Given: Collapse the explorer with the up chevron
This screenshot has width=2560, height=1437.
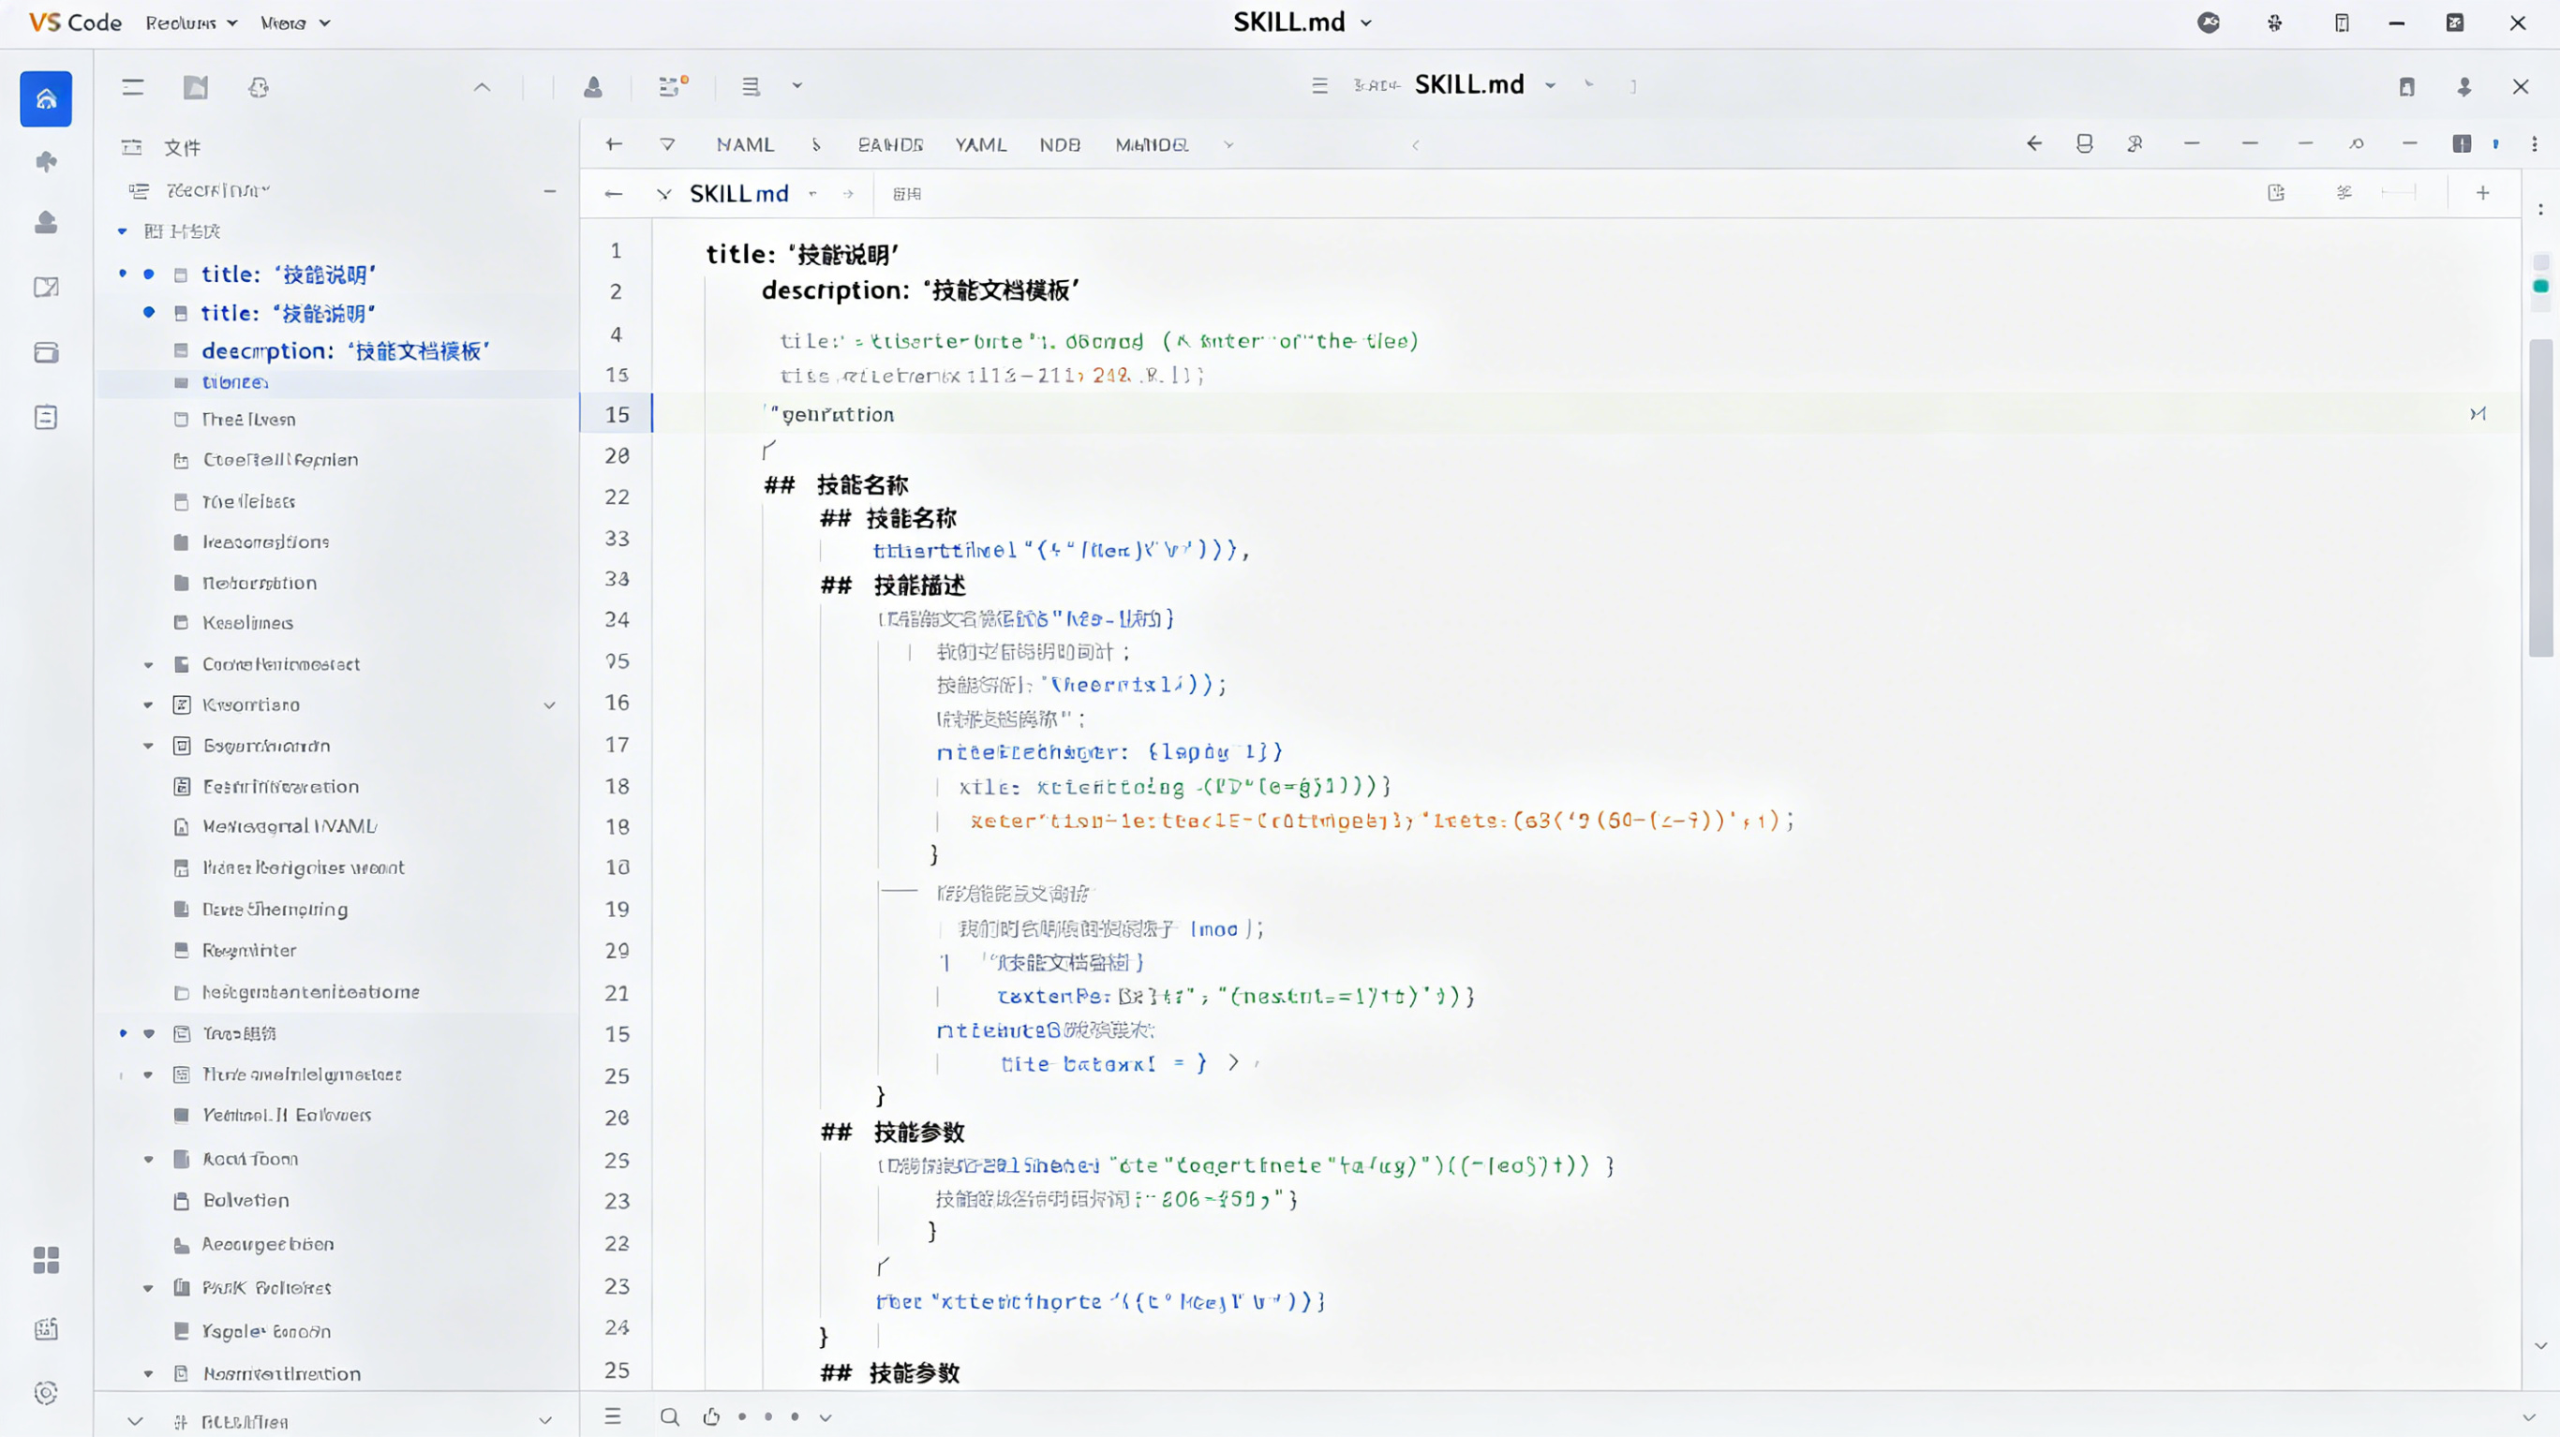Looking at the screenshot, I should pos(482,87).
